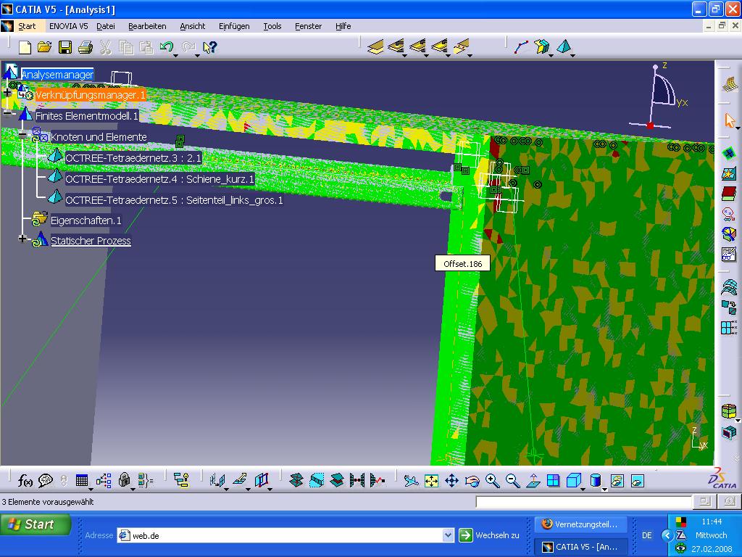Click the Windows Start button
The image size is (742, 557).
pos(36,524)
